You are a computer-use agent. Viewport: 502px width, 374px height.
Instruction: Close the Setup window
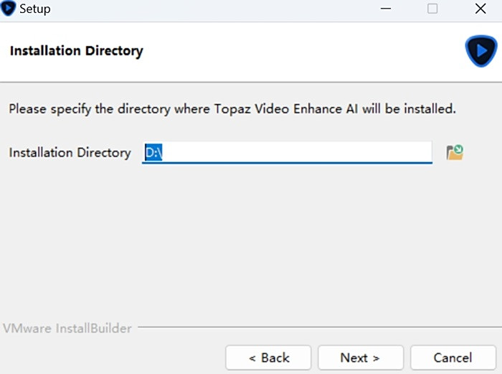click(x=480, y=9)
